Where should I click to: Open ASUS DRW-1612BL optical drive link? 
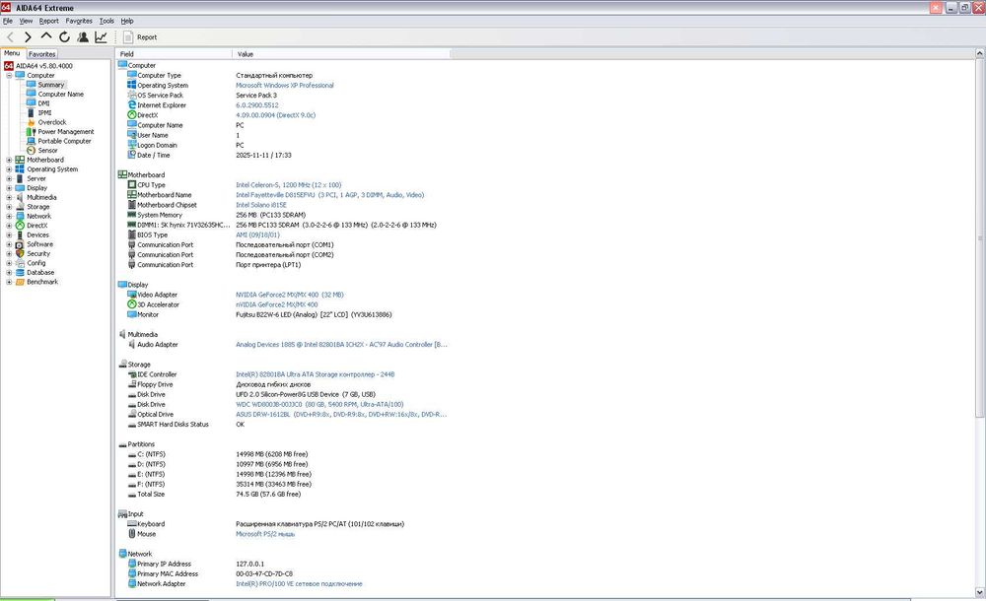(341, 415)
